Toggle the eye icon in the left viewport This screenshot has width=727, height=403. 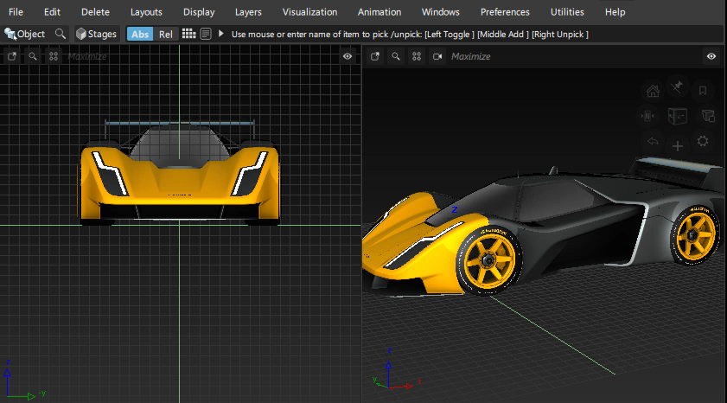coord(348,56)
